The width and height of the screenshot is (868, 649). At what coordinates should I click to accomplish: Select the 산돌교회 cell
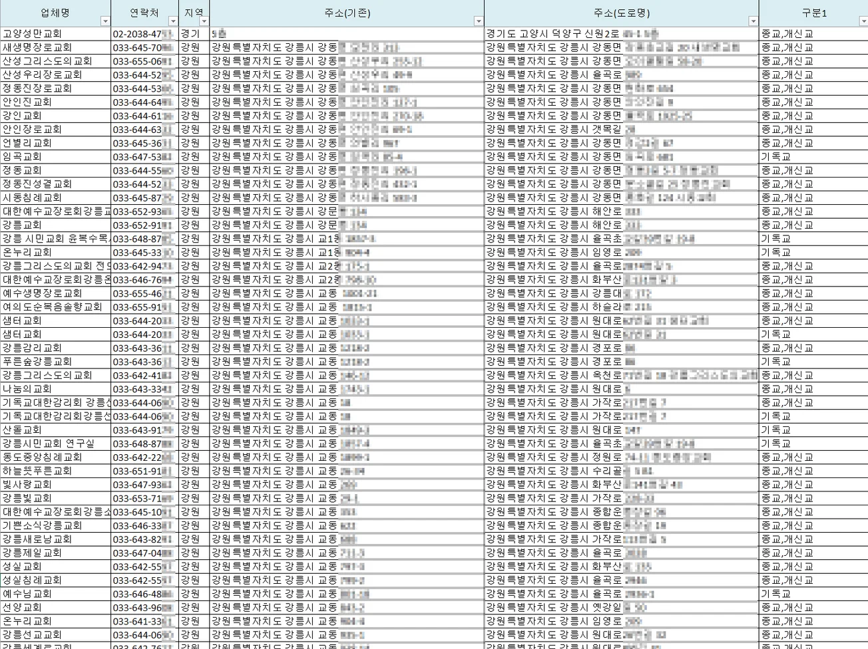[55, 430]
